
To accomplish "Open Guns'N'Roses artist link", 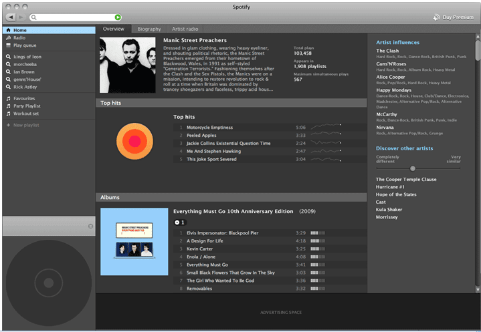I will click(391, 64).
